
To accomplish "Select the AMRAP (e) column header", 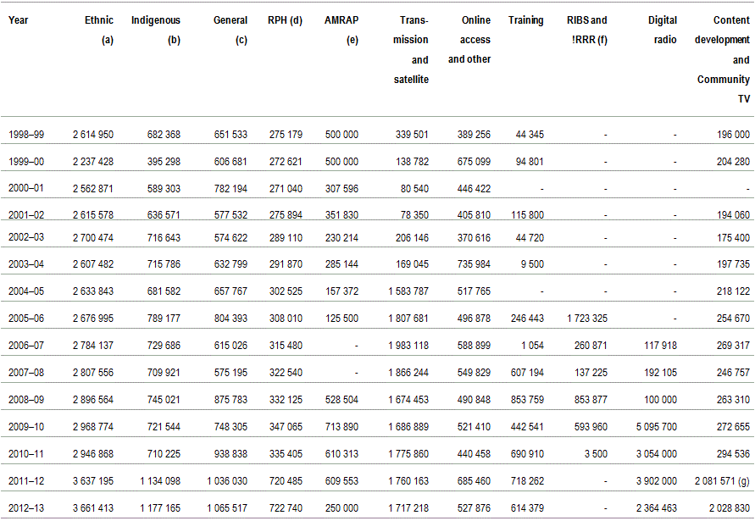I will 341,30.
